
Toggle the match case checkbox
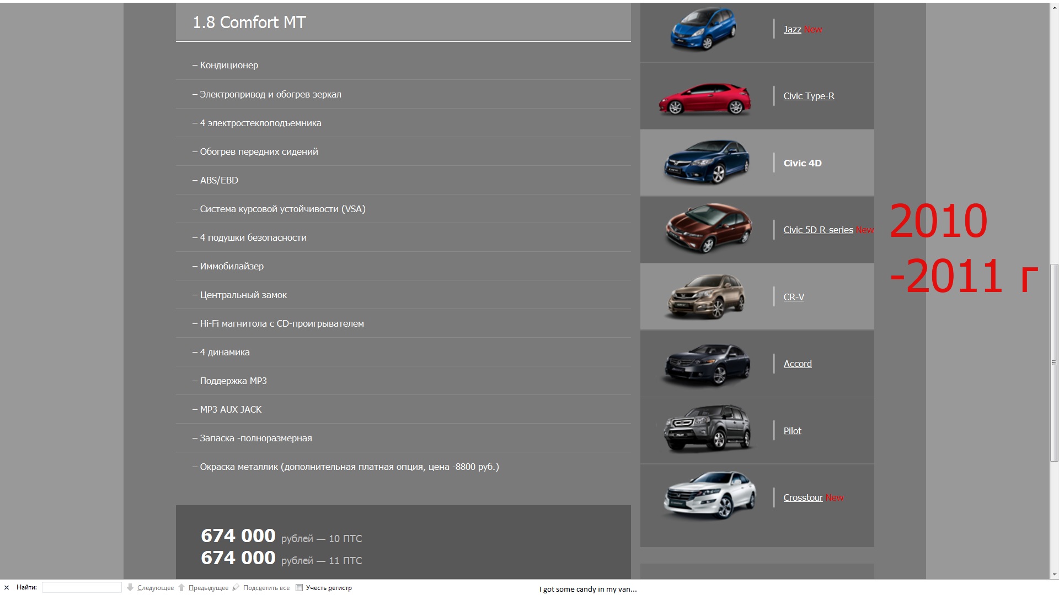point(299,588)
